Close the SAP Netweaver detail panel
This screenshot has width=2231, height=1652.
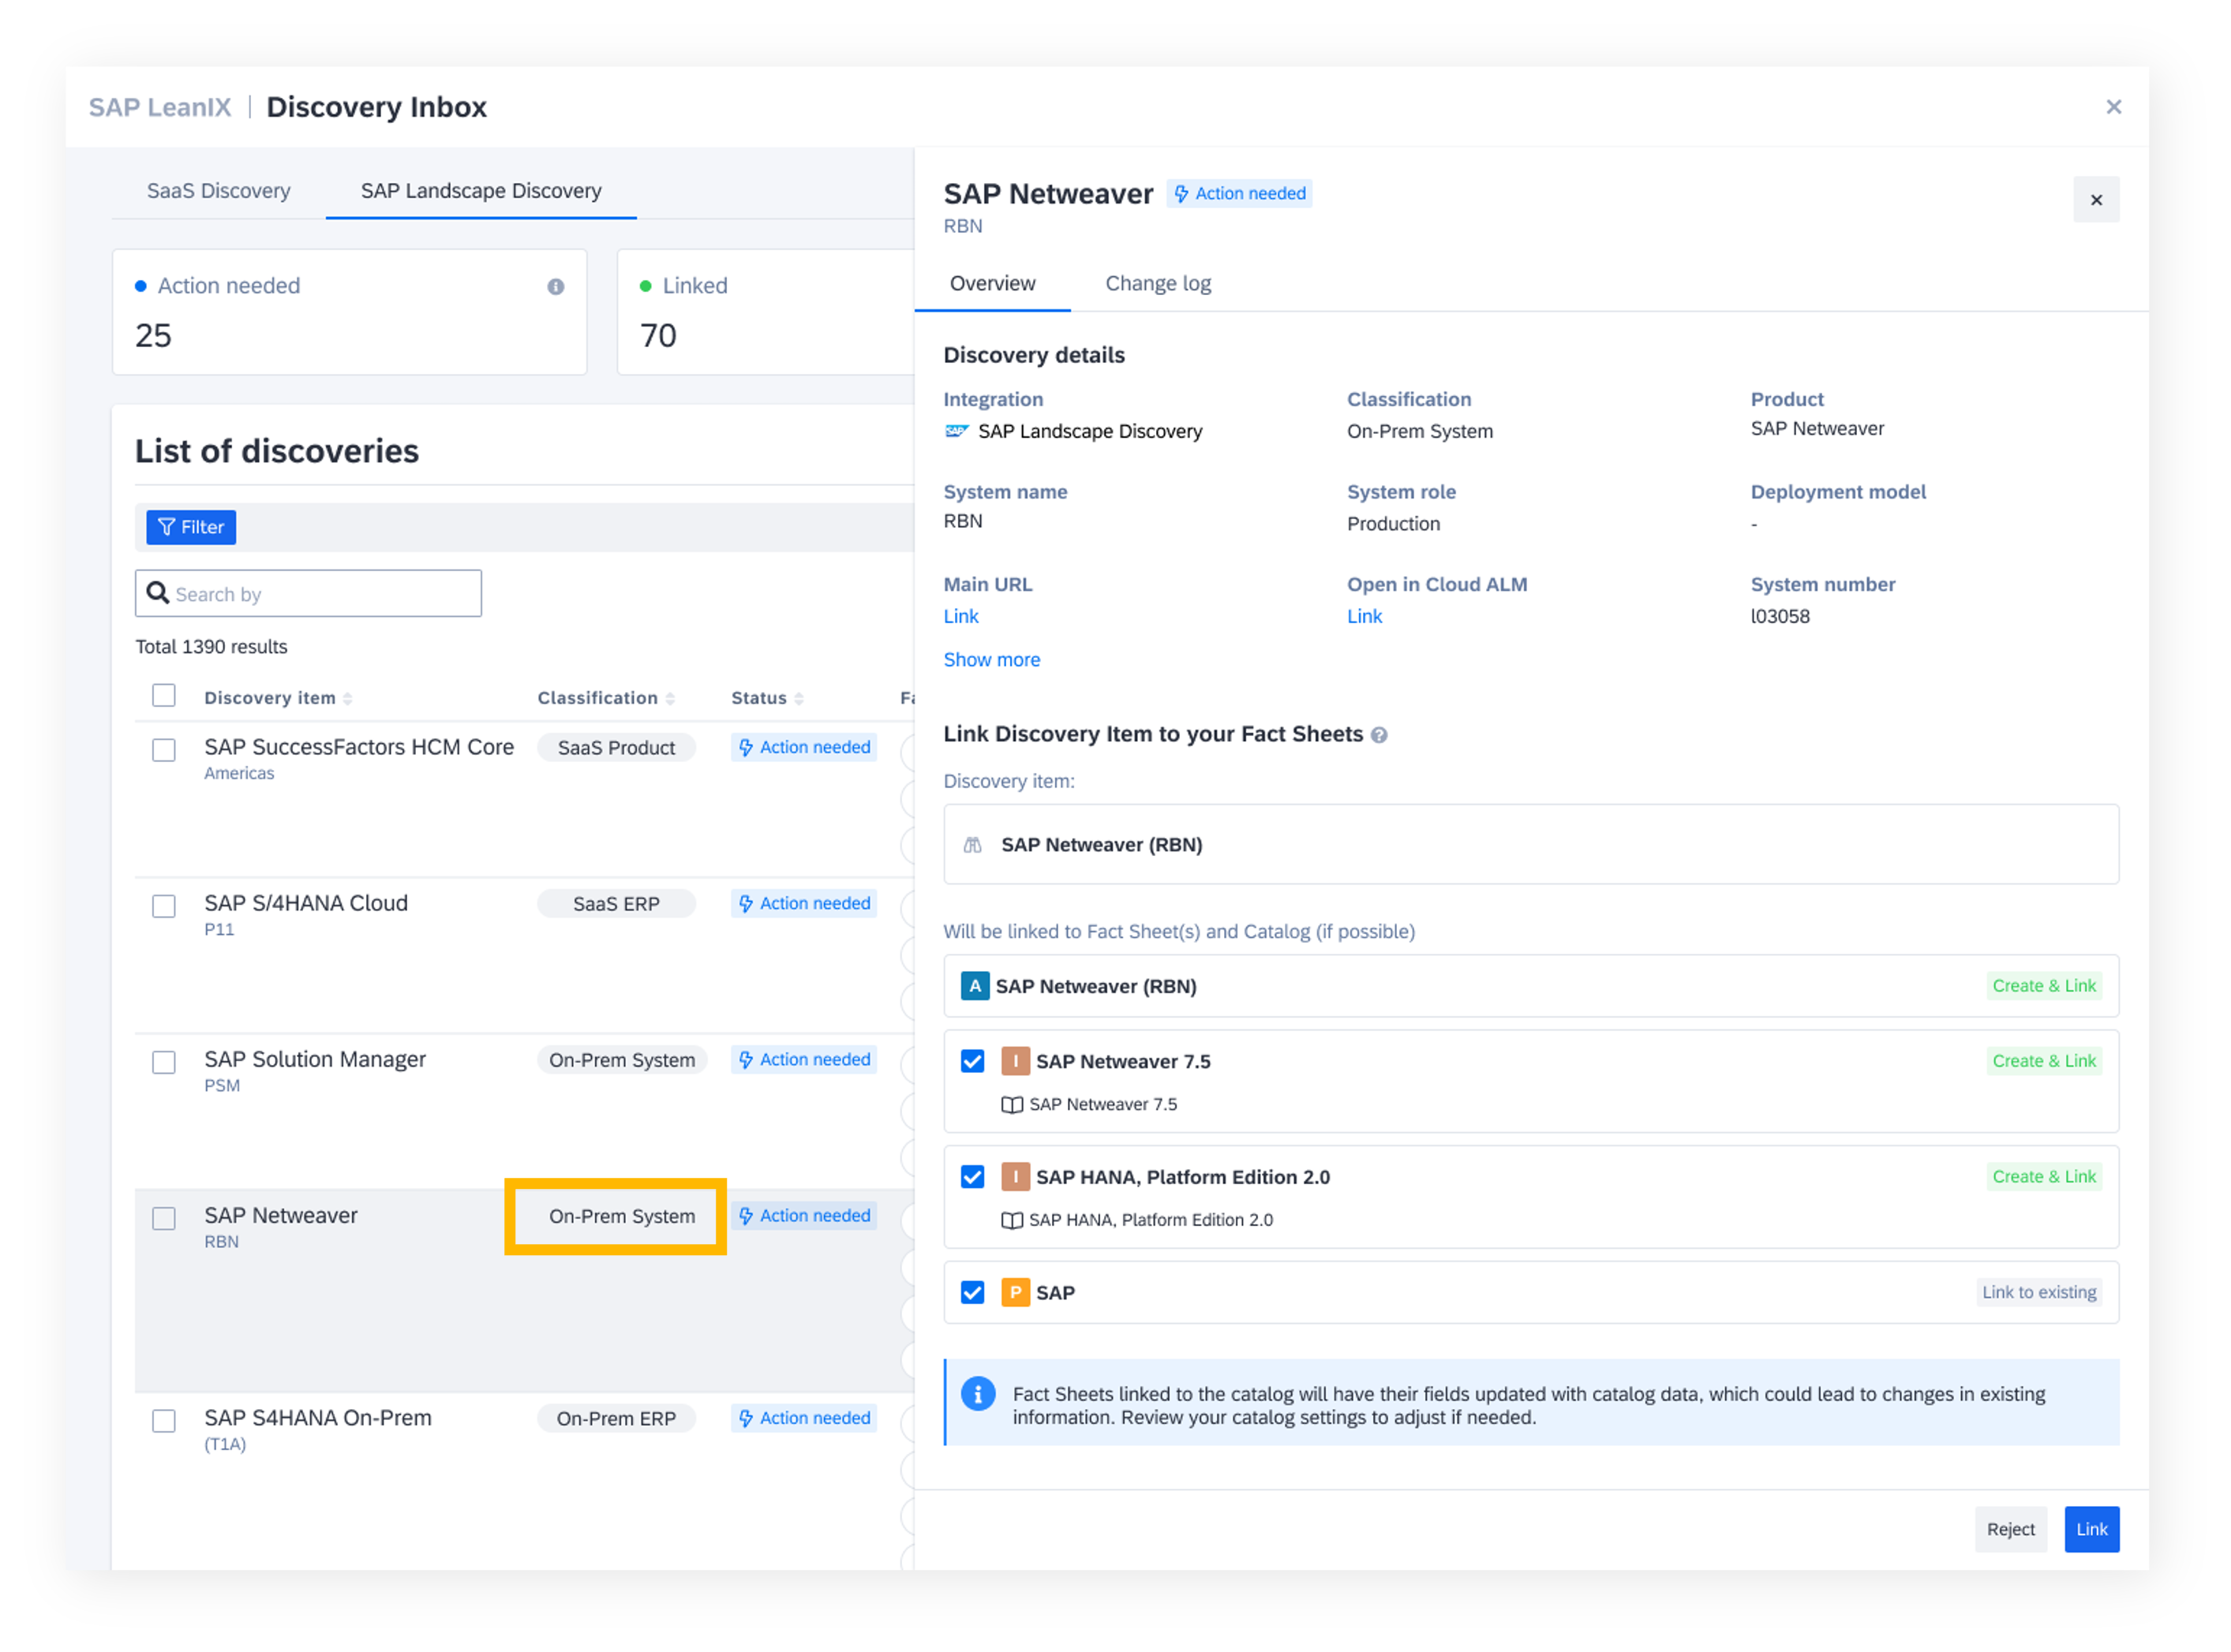pos(2095,200)
